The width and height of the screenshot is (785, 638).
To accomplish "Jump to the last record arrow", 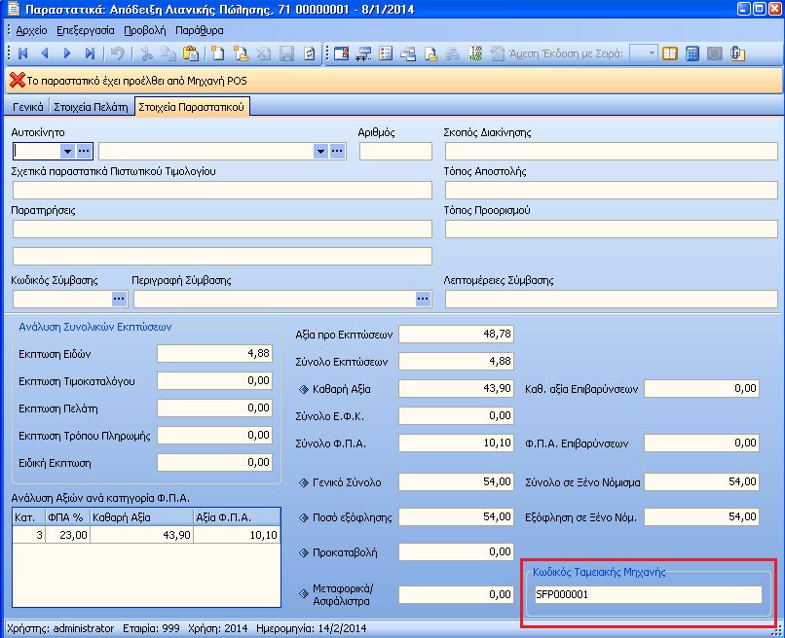I will (x=90, y=53).
